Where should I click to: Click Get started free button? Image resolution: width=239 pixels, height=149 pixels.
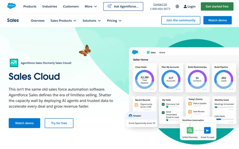[217, 6]
